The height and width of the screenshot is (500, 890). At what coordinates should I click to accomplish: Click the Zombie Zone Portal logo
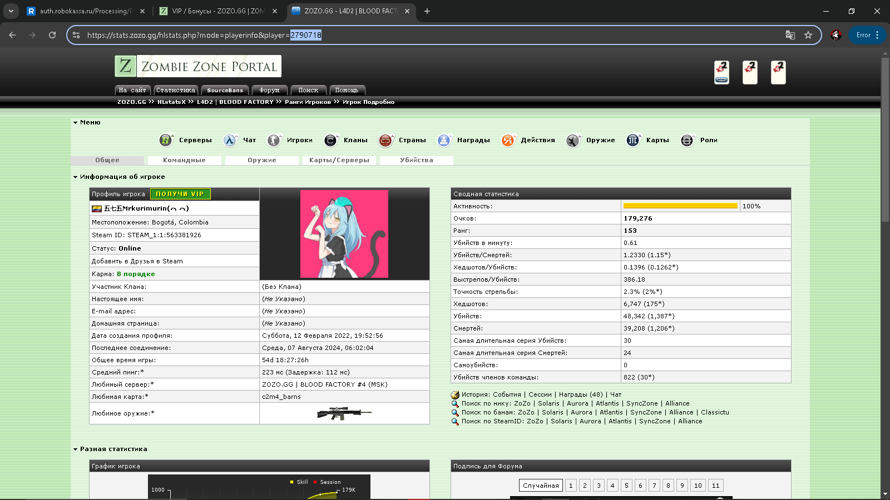pyautogui.click(x=198, y=66)
